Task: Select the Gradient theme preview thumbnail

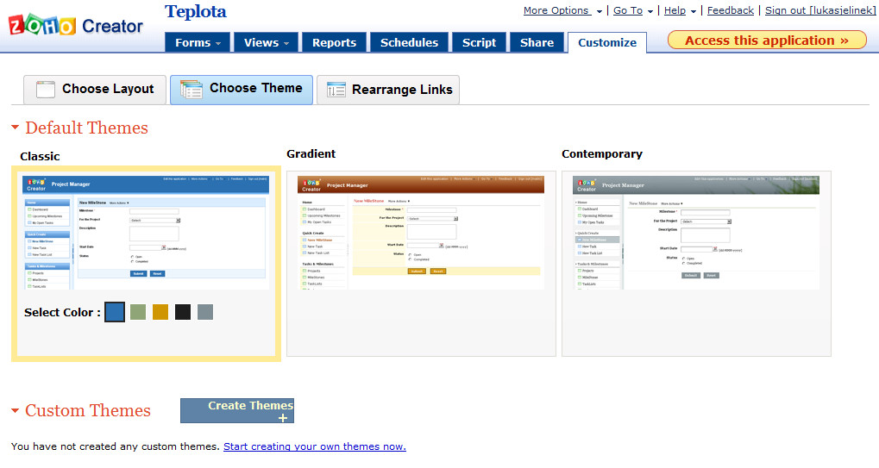Action: click(x=421, y=233)
